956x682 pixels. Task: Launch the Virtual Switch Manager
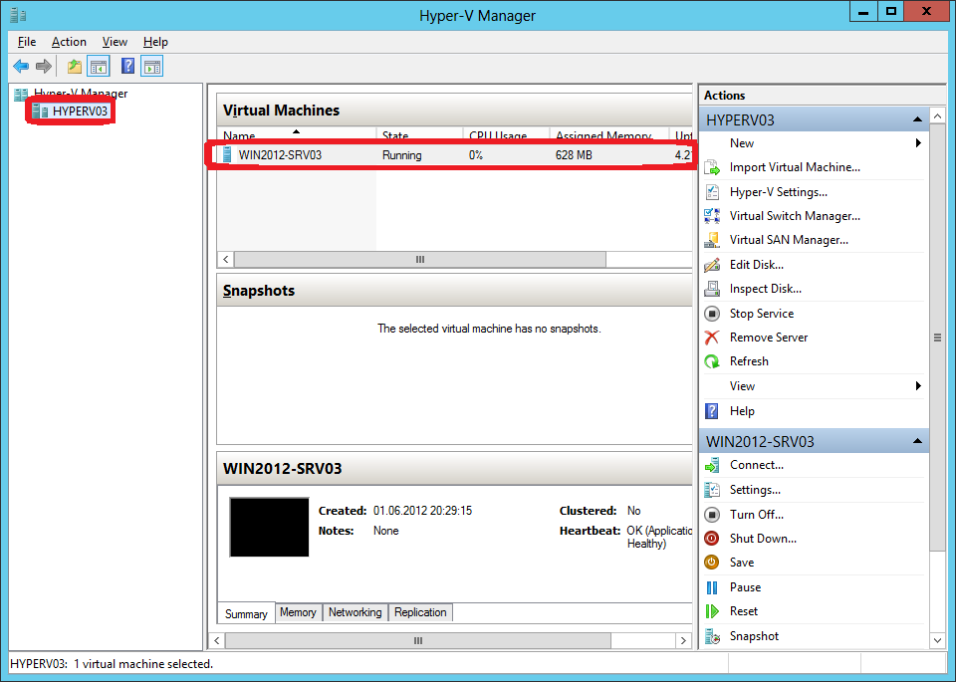pos(797,216)
